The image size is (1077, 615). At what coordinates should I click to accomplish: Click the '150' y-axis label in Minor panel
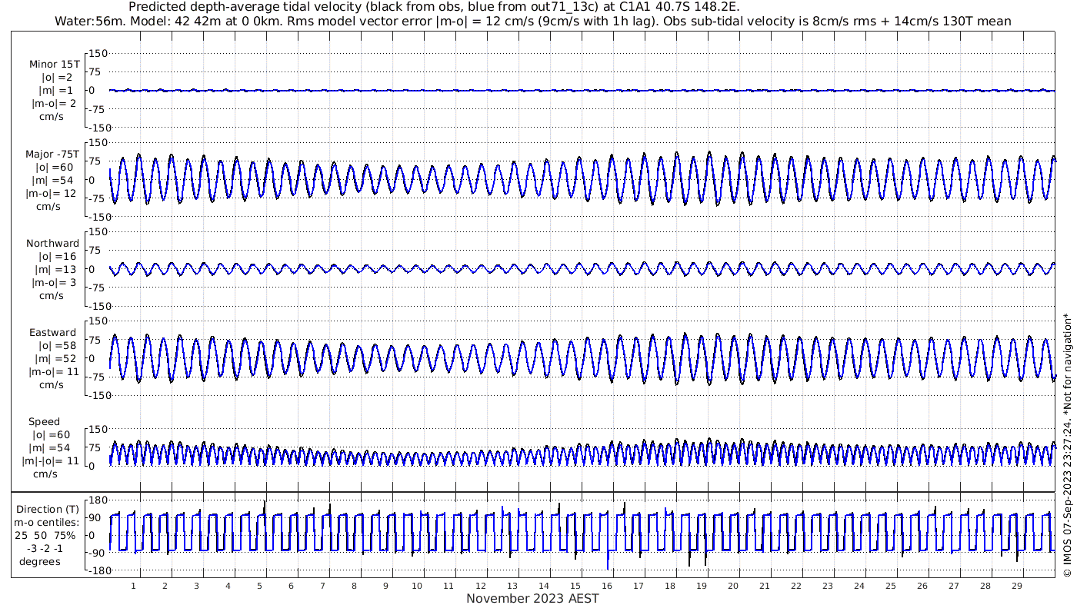[x=99, y=53]
